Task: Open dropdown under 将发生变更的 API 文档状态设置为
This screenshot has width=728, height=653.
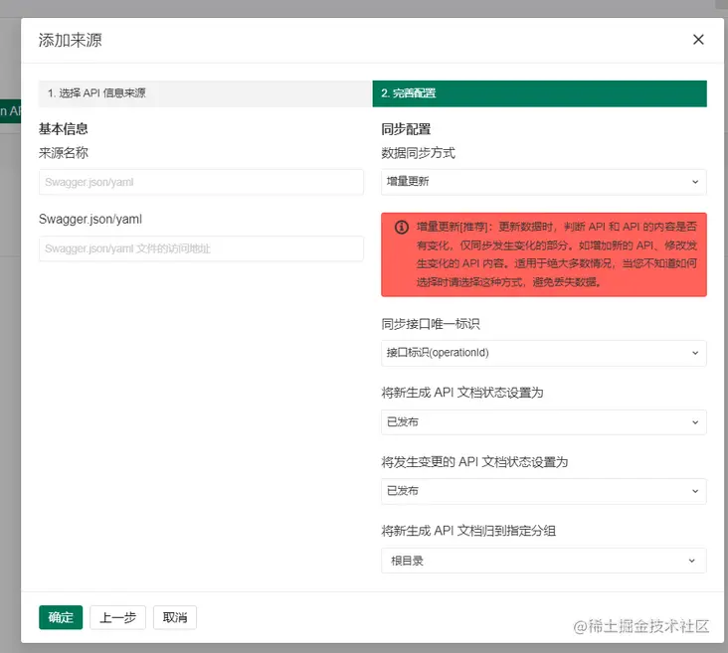Action: click(x=544, y=491)
